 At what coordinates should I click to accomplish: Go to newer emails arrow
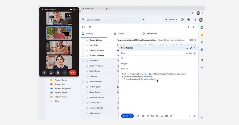pos(188,27)
